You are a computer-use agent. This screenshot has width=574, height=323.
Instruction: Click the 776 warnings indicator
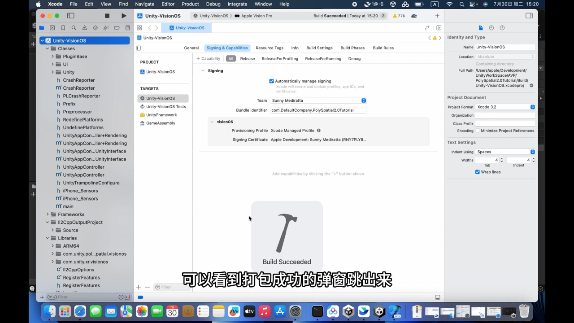(x=399, y=16)
